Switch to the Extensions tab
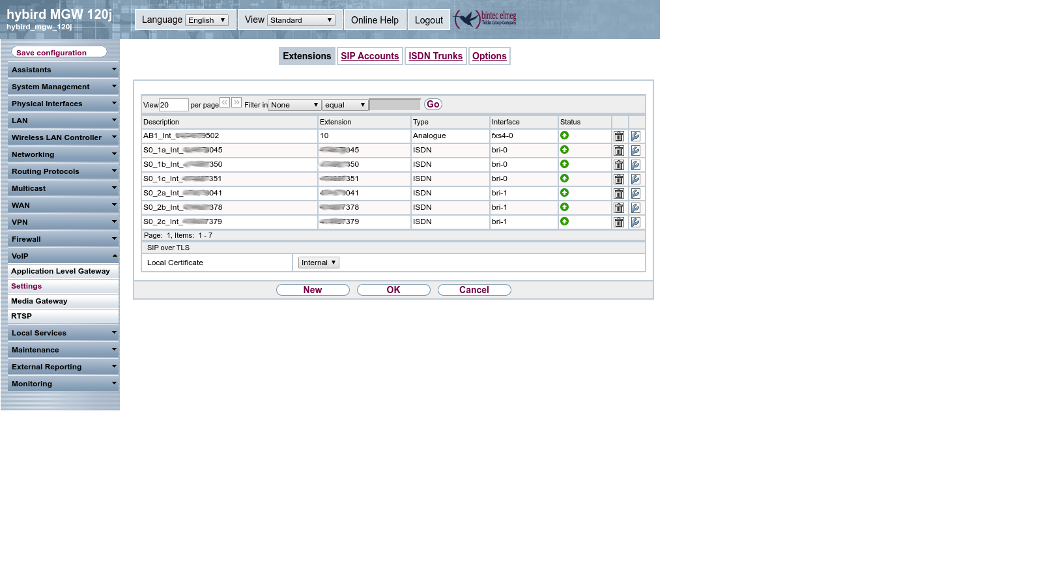The height and width of the screenshot is (585, 1041). click(x=307, y=56)
